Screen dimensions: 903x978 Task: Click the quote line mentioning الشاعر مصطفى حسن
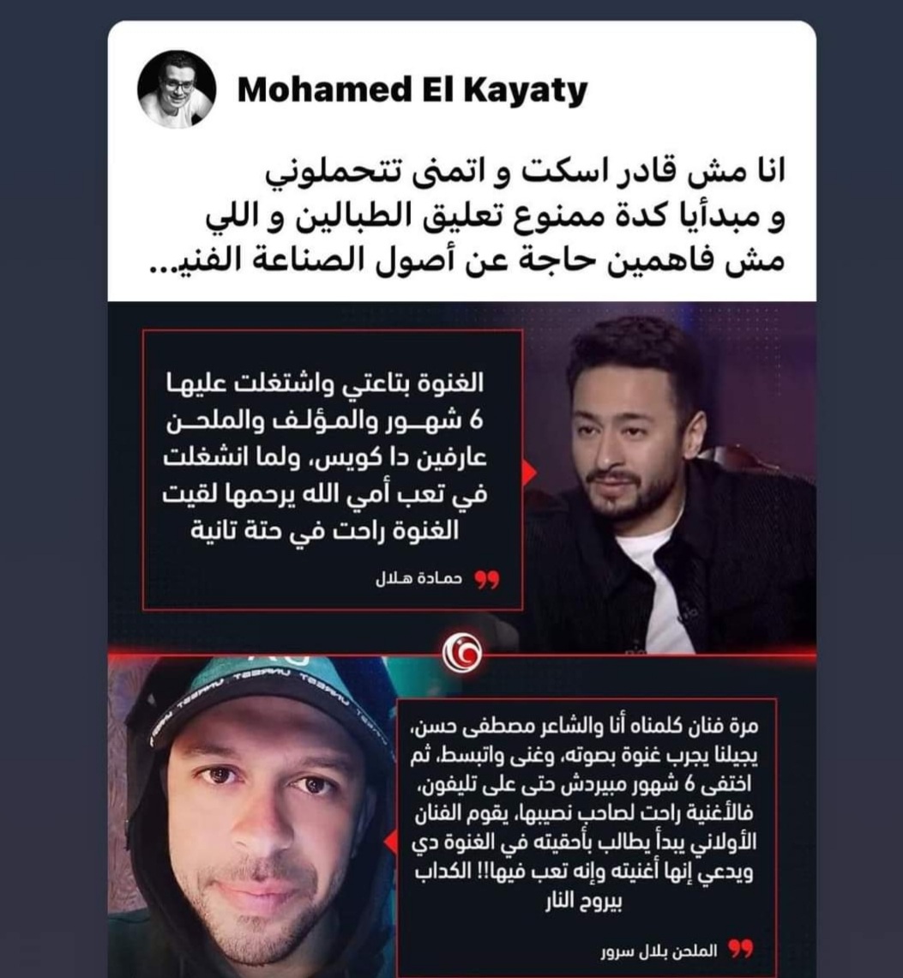click(x=584, y=727)
